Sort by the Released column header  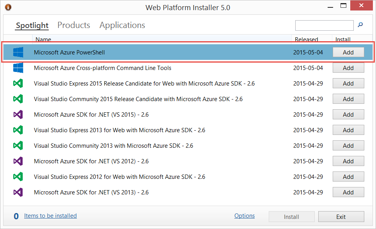(x=312, y=39)
